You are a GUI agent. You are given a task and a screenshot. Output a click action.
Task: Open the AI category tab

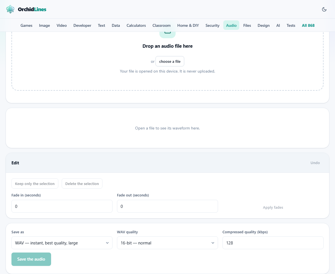coord(278,25)
